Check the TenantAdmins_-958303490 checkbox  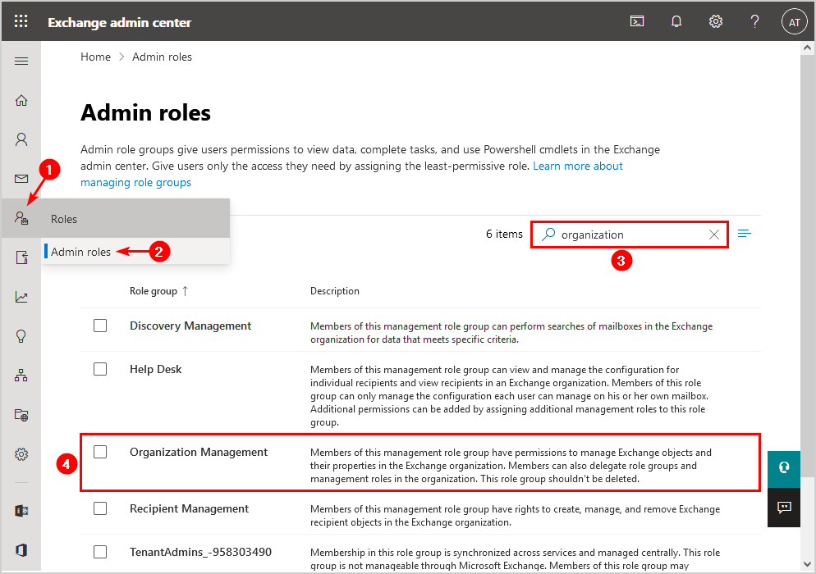100,552
